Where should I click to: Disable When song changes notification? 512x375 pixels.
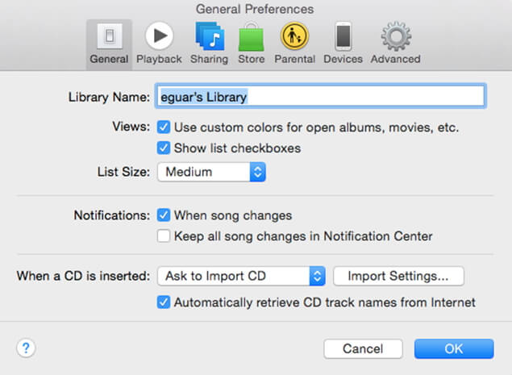164,215
